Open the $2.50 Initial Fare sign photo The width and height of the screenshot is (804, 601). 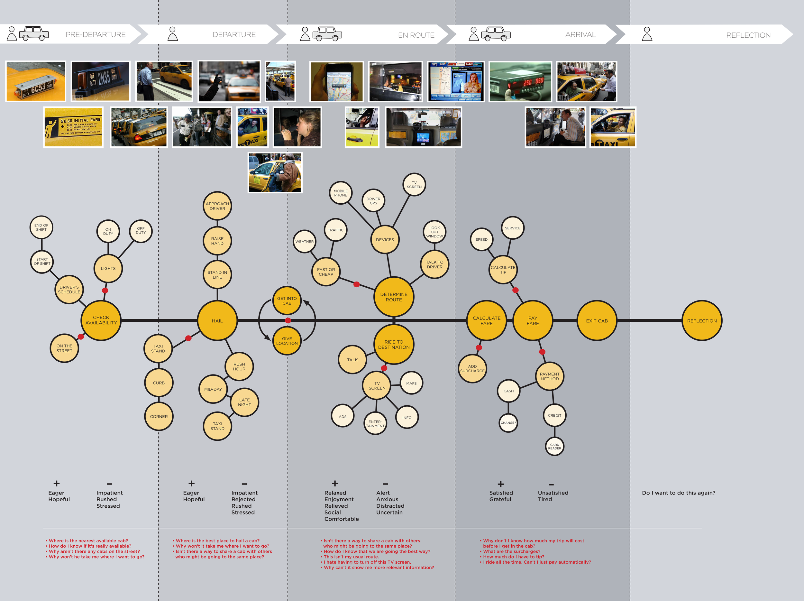tap(73, 127)
